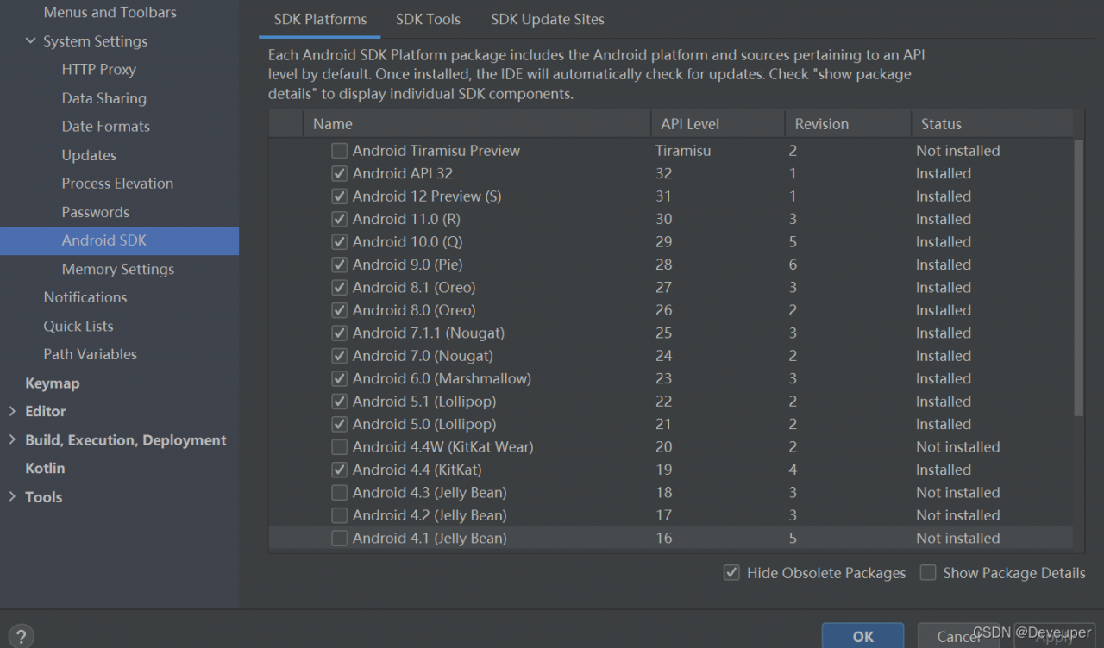The image size is (1104, 648).
Task: Click the Cancel button
Action: point(958,636)
